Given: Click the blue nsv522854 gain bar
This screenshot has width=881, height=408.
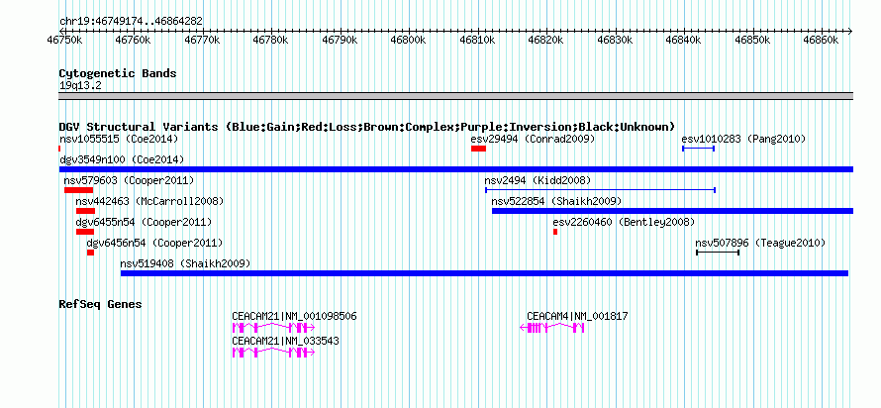Looking at the screenshot, I should click(672, 211).
